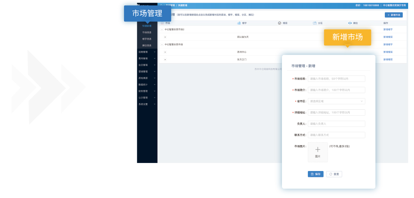This screenshot has height=198, width=414.
Task: Click the plus image upload box for 市场图片
Action: tap(318, 152)
